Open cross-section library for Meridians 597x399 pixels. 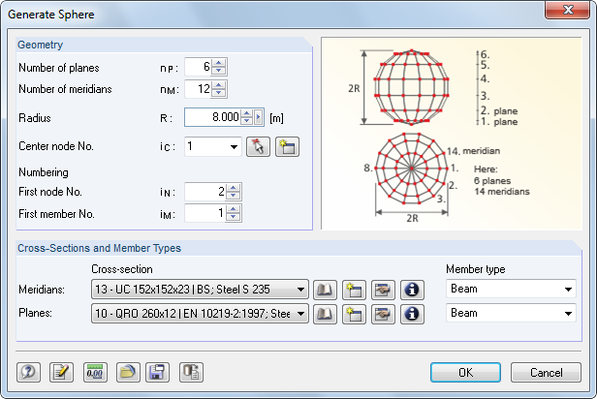point(325,290)
